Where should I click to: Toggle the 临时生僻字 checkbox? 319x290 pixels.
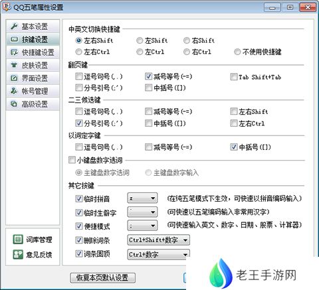point(79,212)
